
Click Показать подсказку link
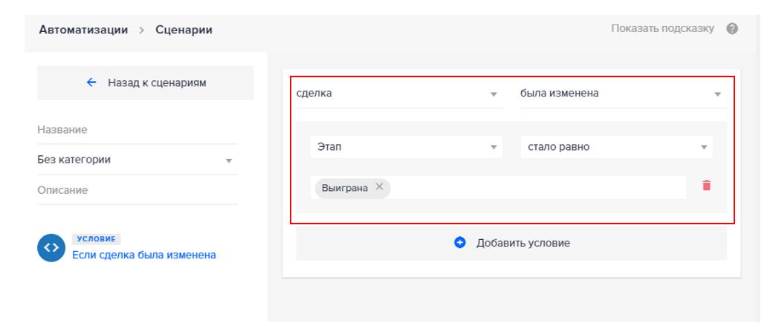(662, 28)
